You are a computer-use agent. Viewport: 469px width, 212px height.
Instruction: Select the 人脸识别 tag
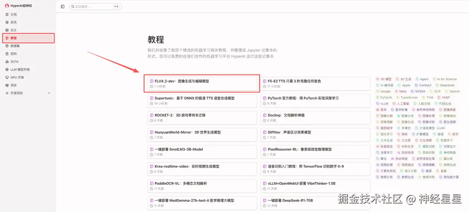(x=421, y=104)
